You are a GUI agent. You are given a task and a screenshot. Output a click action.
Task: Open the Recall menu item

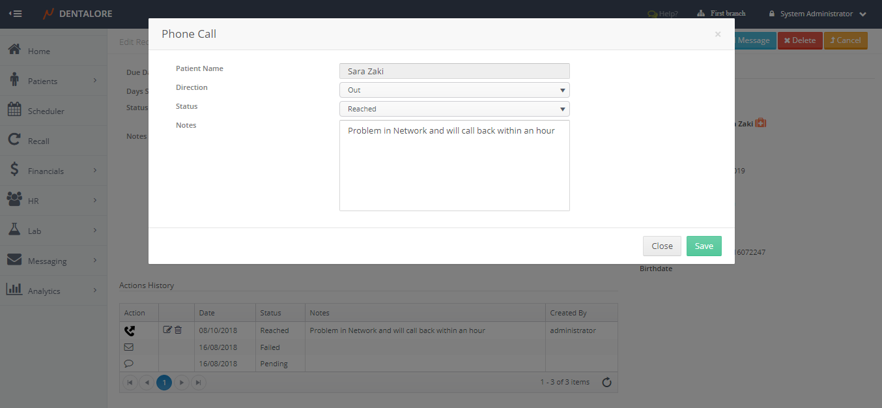tap(53, 141)
